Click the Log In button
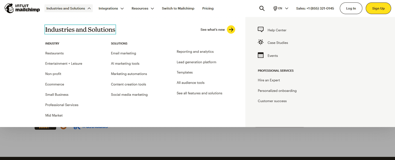The image size is (395, 160). pos(351,9)
